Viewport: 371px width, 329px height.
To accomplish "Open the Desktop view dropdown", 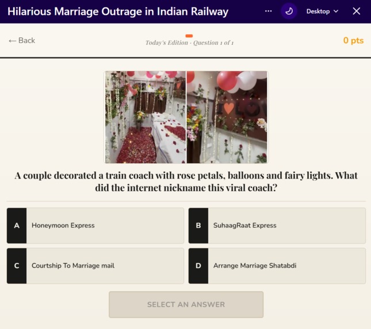I will pos(322,11).
